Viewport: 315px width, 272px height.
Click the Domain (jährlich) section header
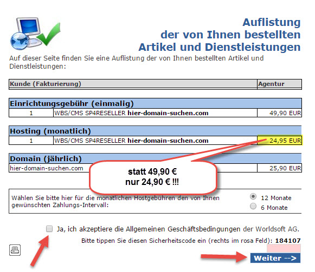(x=155, y=158)
